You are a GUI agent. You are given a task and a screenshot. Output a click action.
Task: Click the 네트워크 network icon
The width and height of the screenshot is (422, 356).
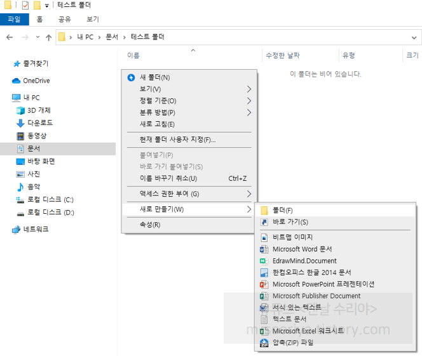[x=16, y=230]
